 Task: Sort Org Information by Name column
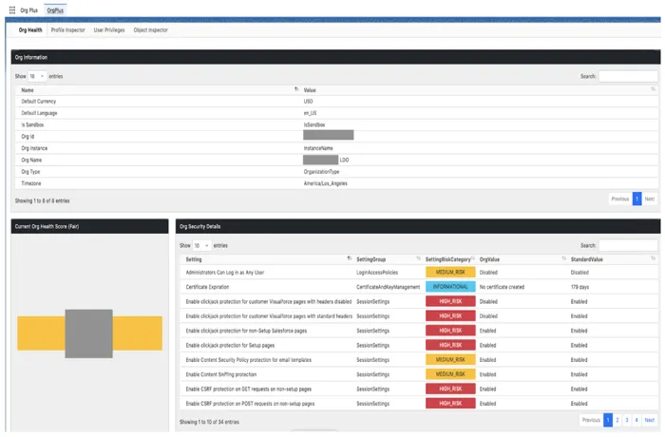tap(160, 90)
